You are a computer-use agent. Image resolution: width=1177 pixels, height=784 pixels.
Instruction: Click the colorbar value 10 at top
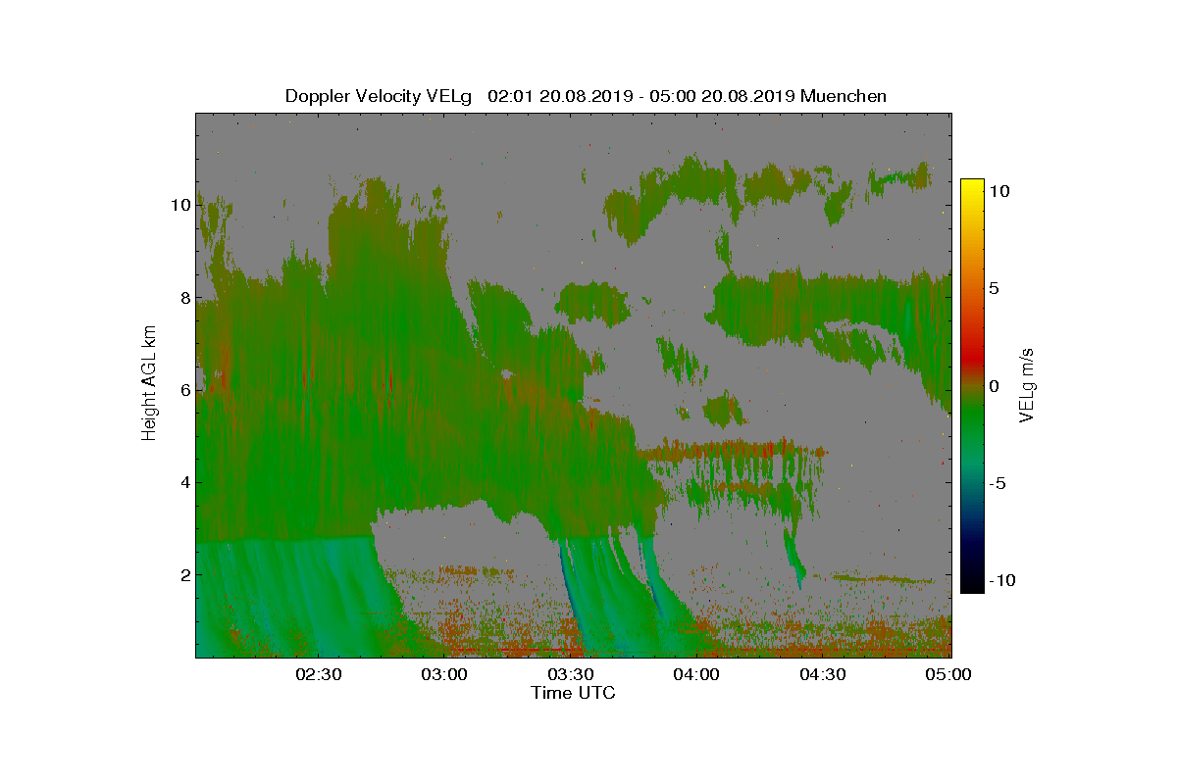(998, 191)
